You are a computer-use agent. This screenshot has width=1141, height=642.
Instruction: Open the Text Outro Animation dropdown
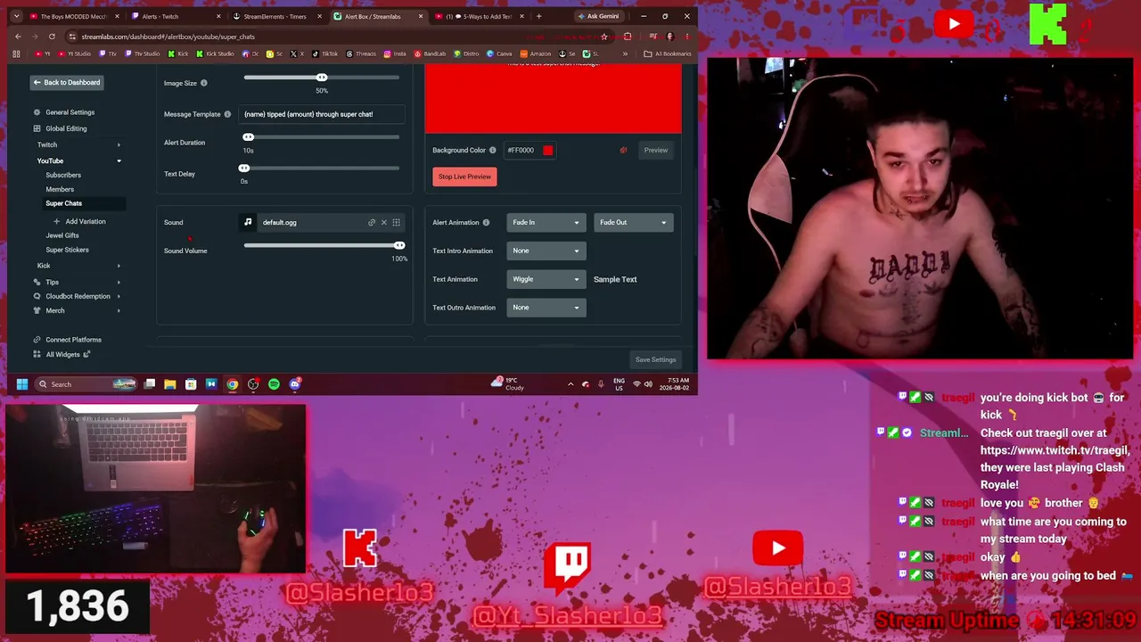coord(546,308)
